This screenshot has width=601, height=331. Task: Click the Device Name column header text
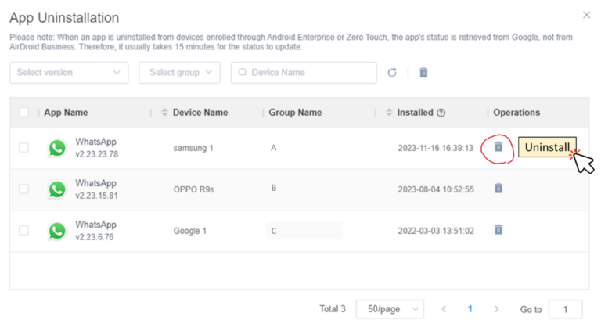click(200, 113)
